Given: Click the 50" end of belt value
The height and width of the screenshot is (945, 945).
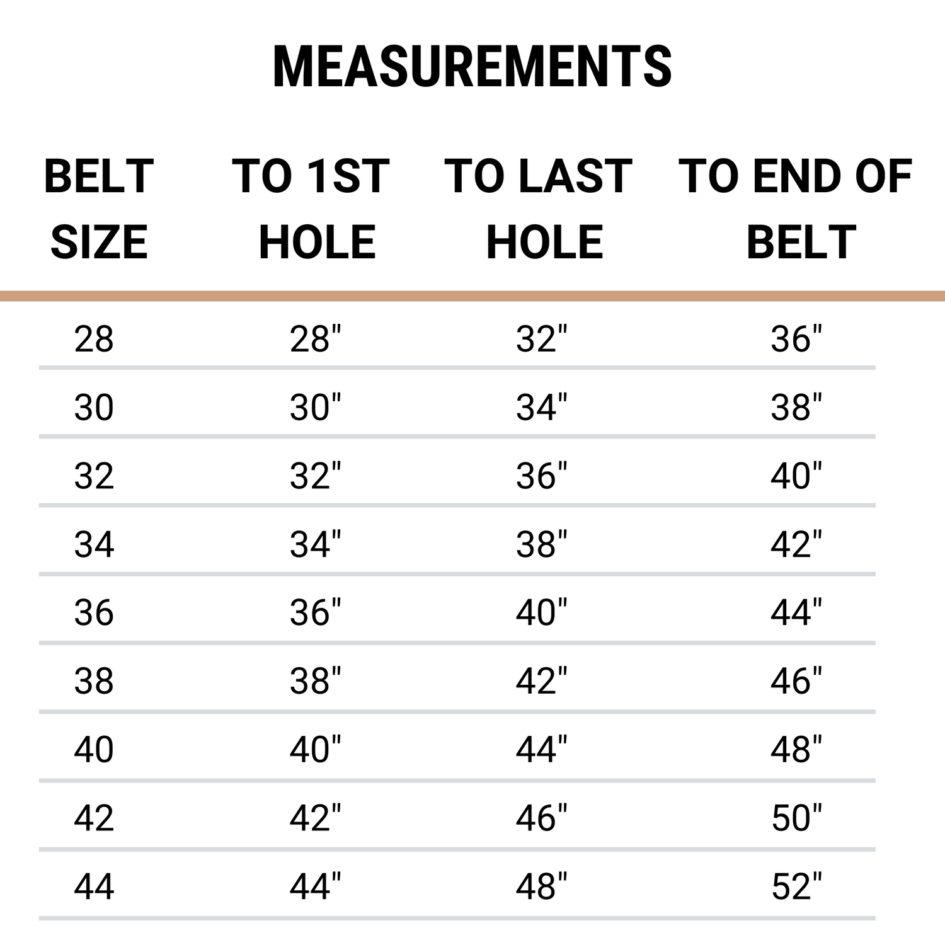Looking at the screenshot, I should (796, 818).
